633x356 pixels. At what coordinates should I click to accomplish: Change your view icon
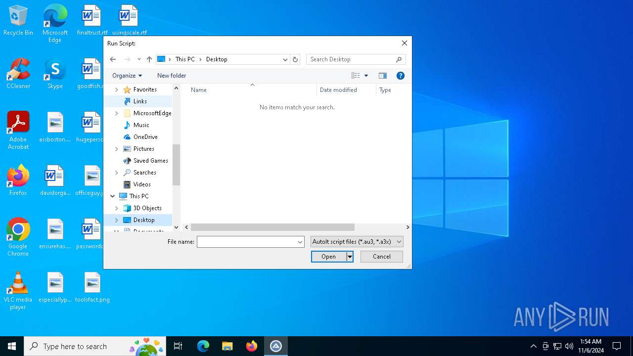[x=356, y=76]
